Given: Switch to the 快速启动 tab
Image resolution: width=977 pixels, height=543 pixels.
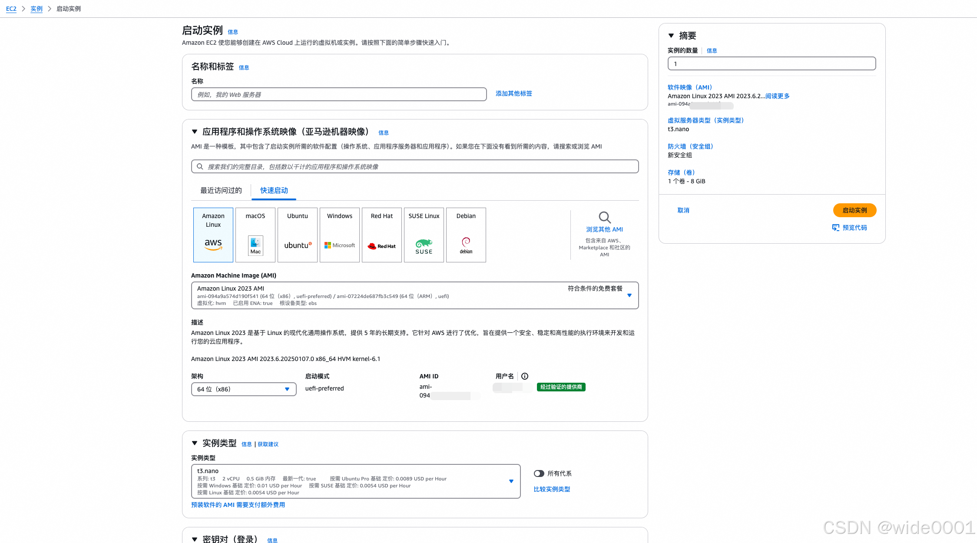Looking at the screenshot, I should 274,190.
